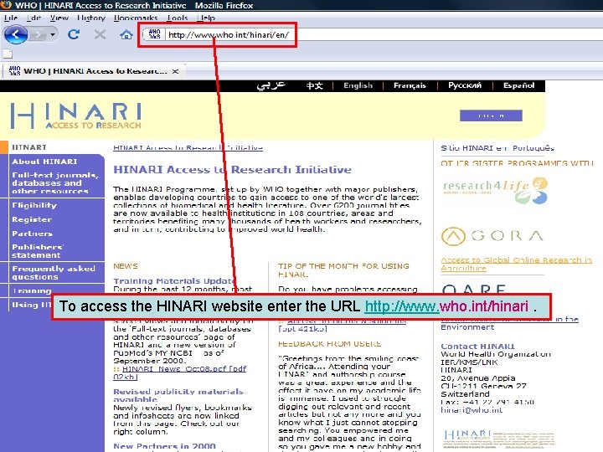
Task: Open the Tools menu
Action: (178, 18)
